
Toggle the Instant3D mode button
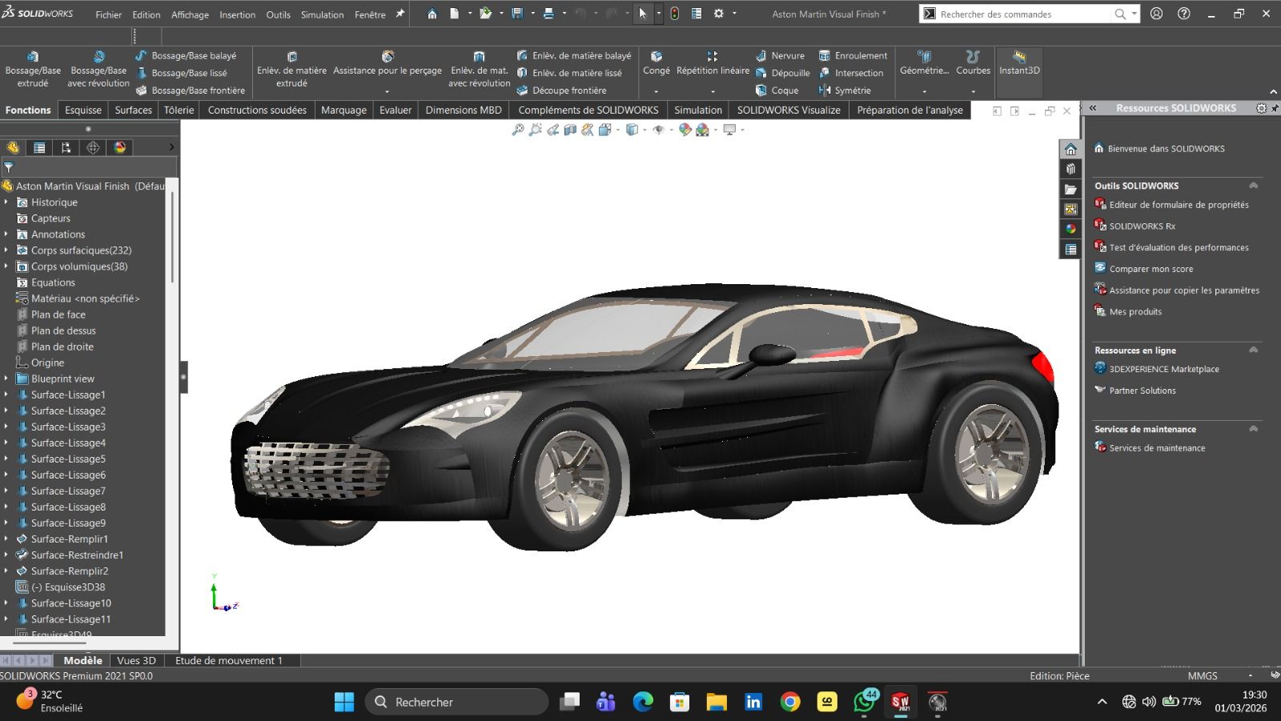point(1018,62)
